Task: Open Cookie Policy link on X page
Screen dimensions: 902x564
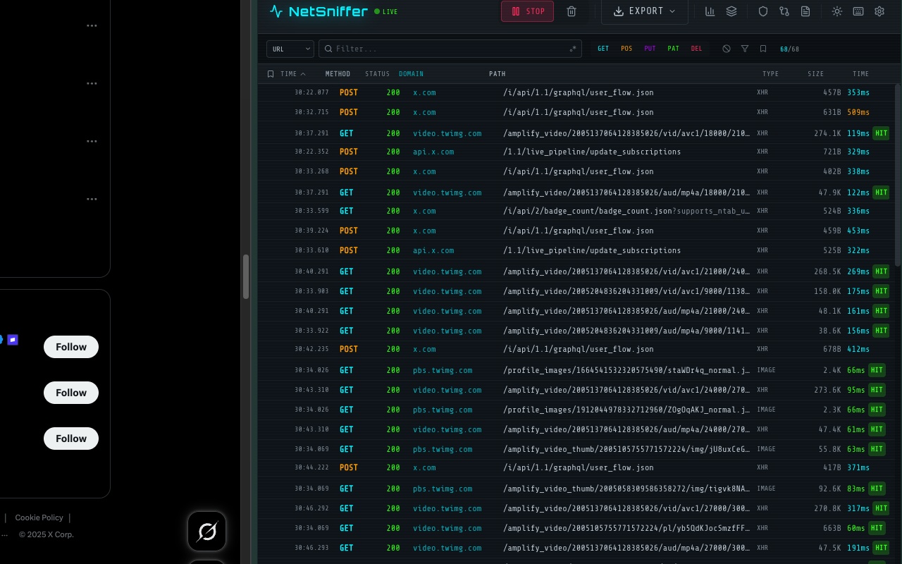Action: tap(39, 517)
